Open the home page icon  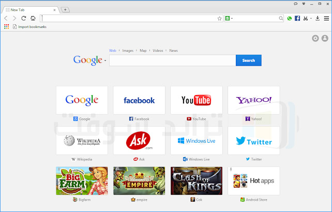pos(33,19)
